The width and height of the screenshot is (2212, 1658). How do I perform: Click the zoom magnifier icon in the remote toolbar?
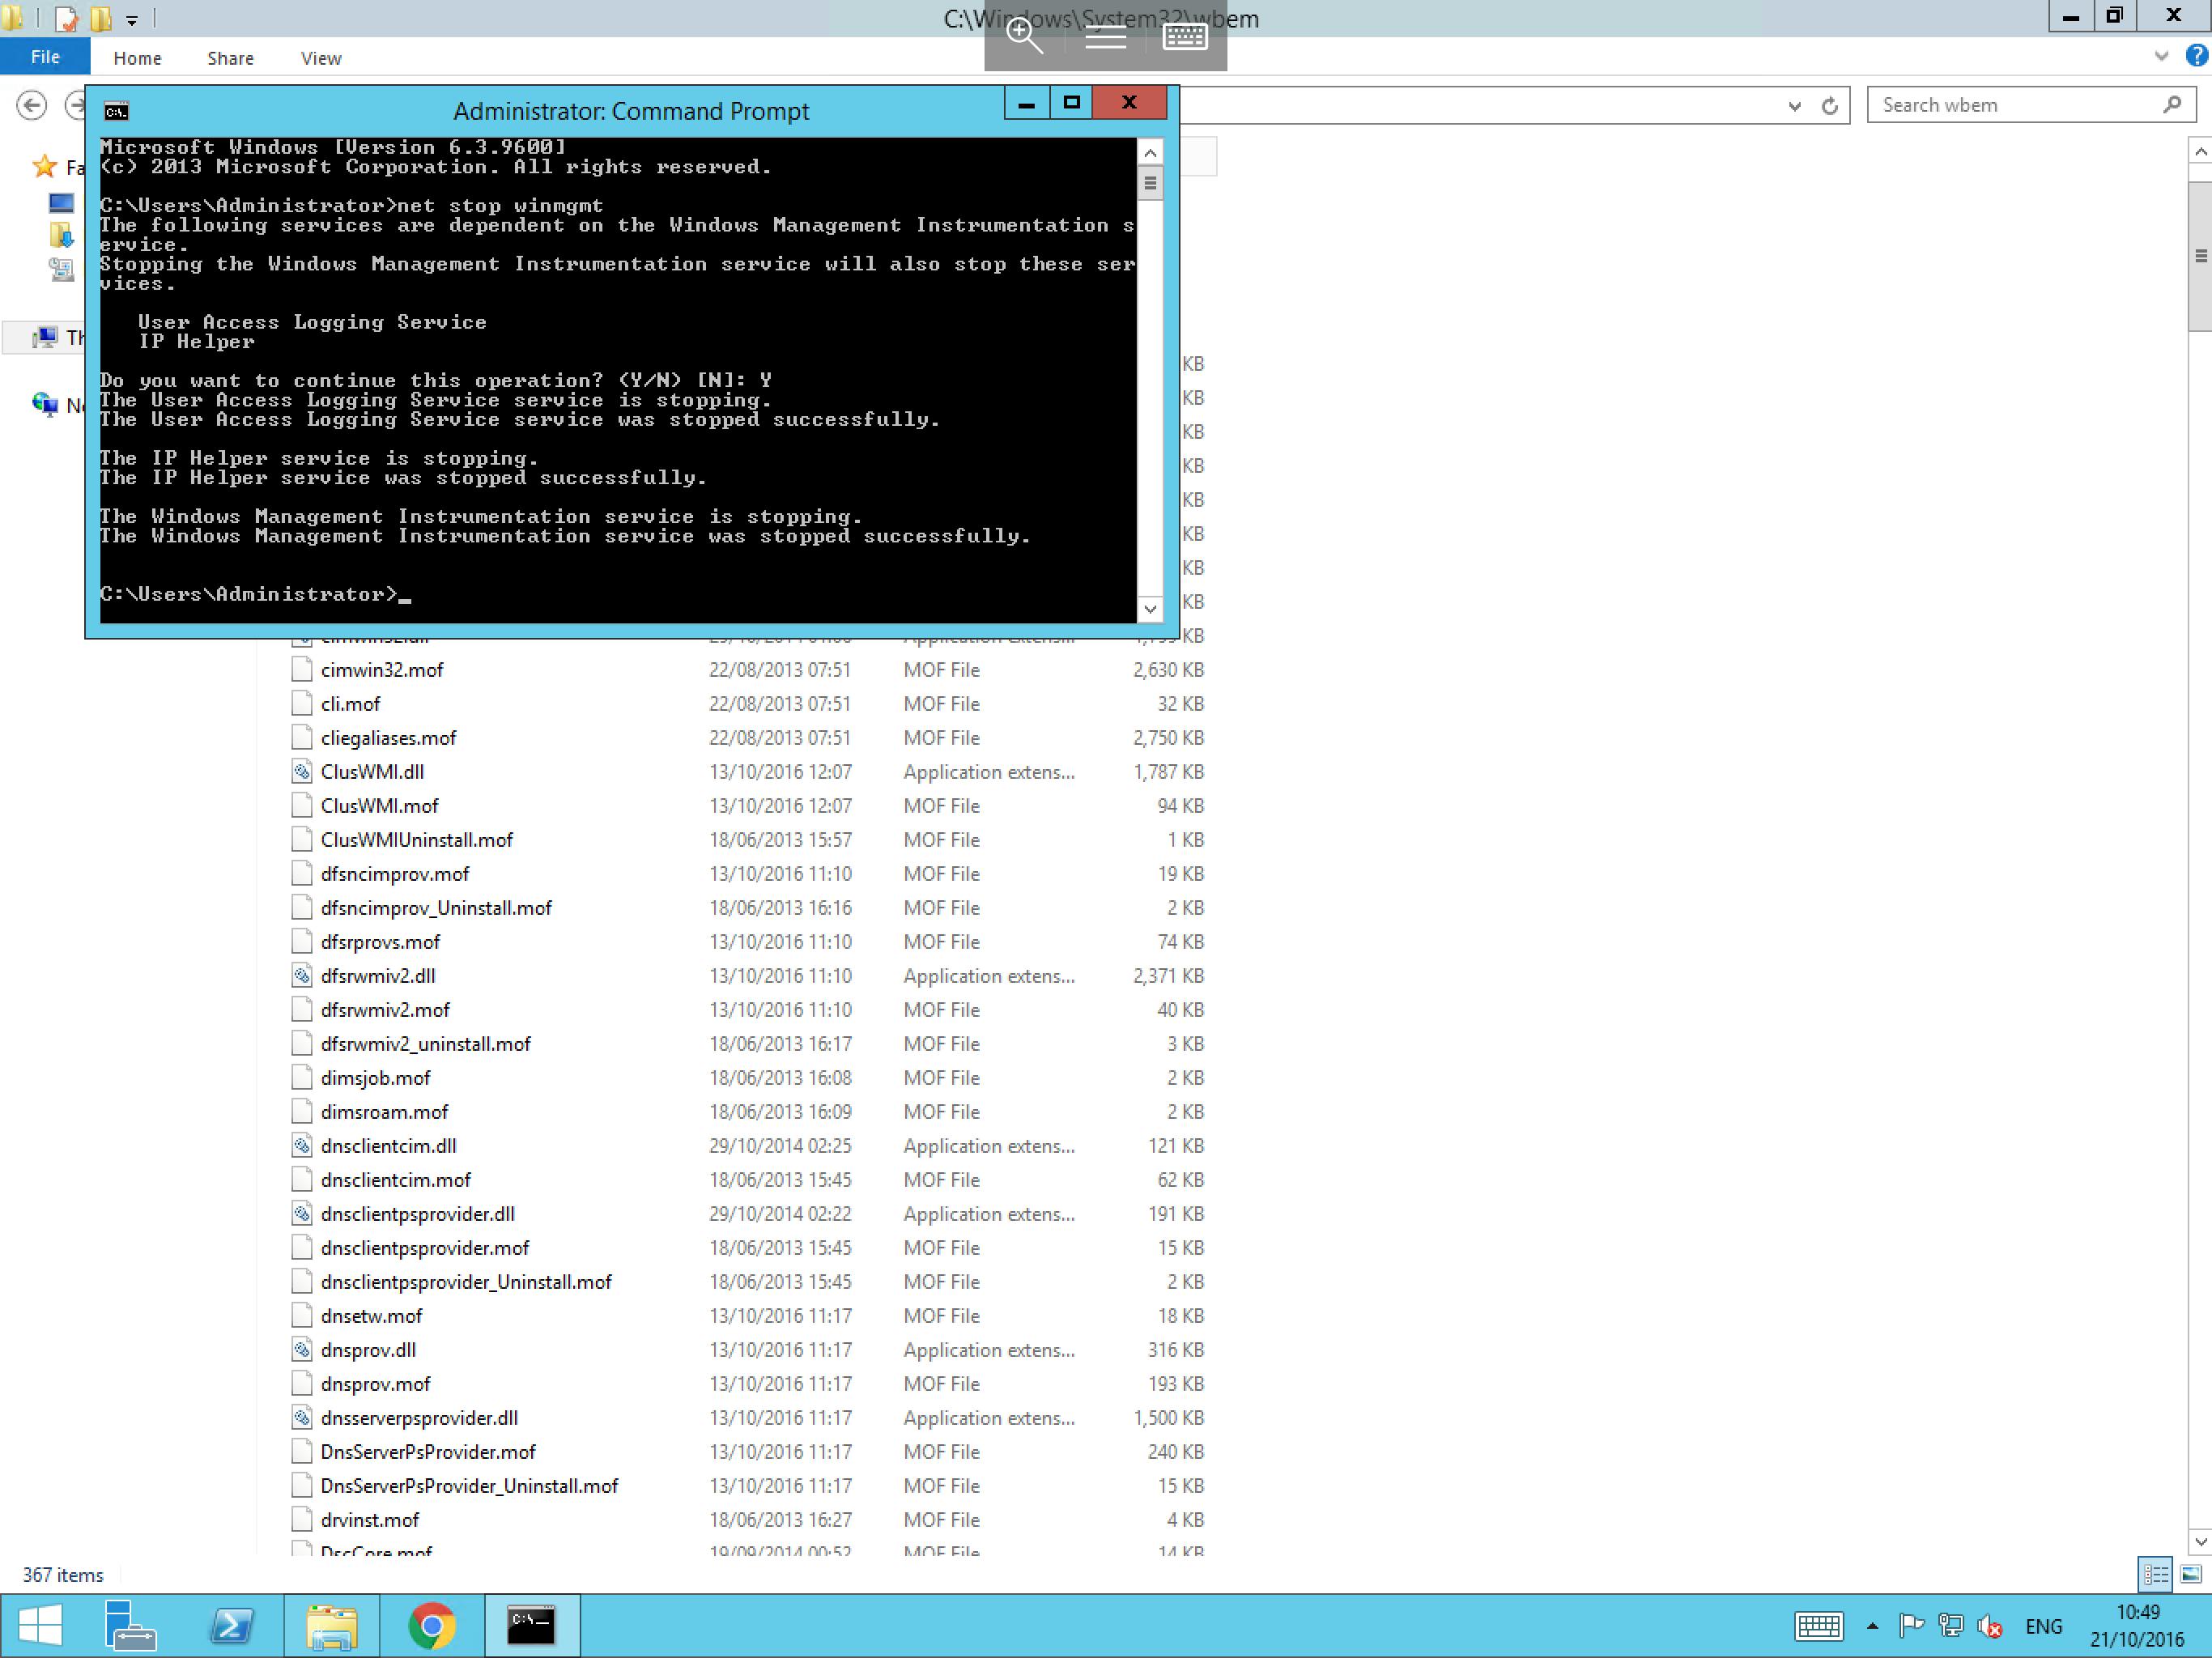[1024, 37]
